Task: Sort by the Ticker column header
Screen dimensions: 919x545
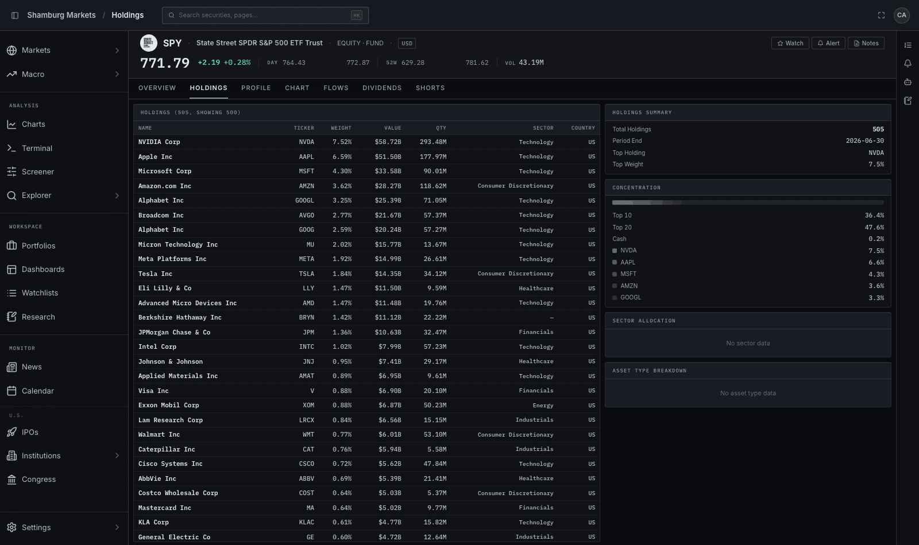Action: click(x=304, y=128)
